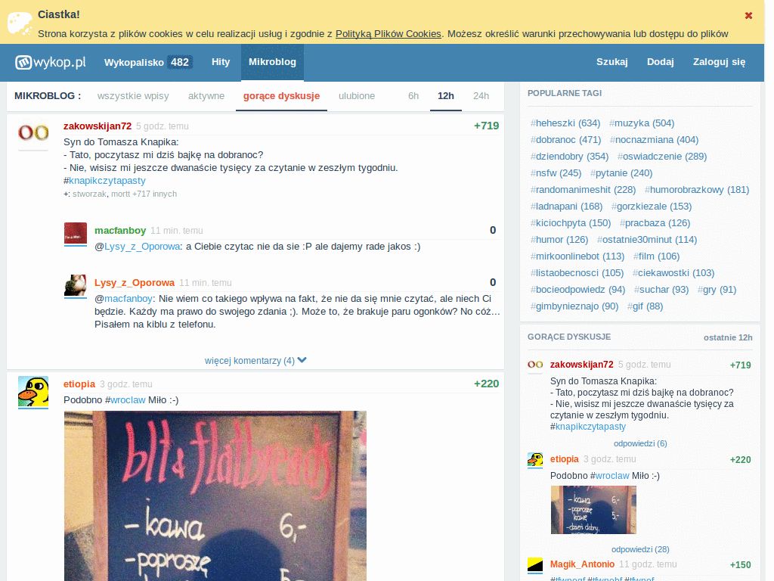Open the sidebar chalkboard thumbnail
The height and width of the screenshot is (581, 774).
(x=593, y=509)
